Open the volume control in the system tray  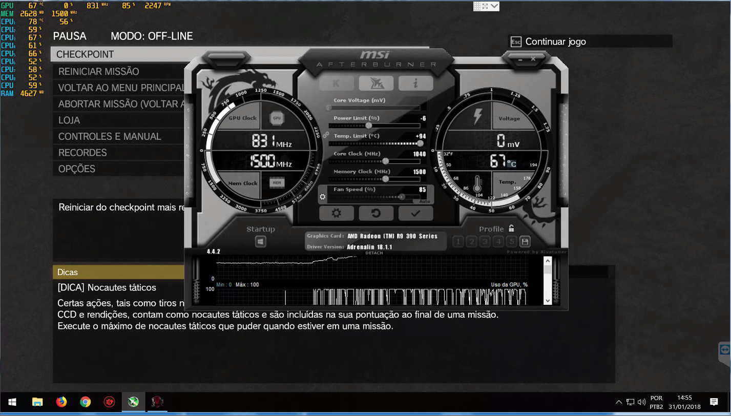coord(642,402)
